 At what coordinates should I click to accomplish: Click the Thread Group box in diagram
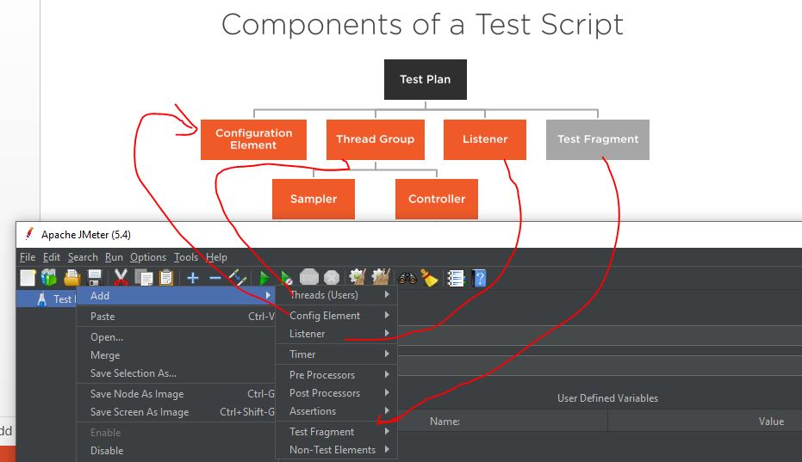[x=375, y=139]
